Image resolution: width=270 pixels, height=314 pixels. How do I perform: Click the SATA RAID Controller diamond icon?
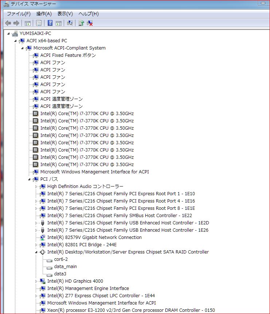click(x=43, y=252)
